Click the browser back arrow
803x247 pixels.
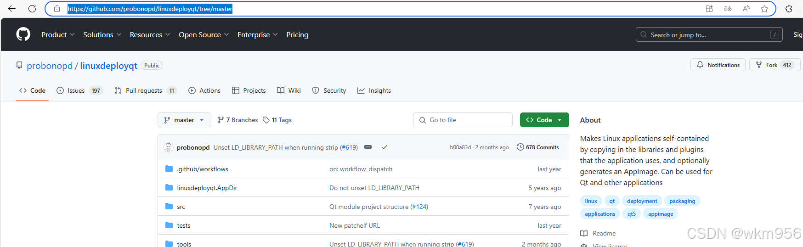click(12, 9)
